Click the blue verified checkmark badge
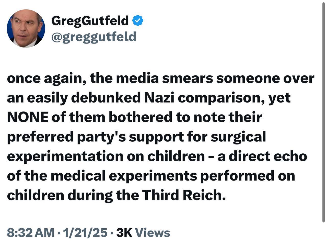Screen dimensions: 327x247 point(138,20)
